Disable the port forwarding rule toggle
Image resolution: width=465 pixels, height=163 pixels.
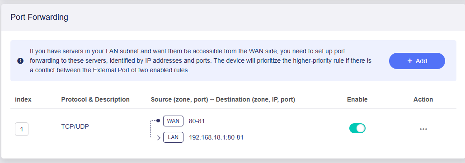click(357, 128)
